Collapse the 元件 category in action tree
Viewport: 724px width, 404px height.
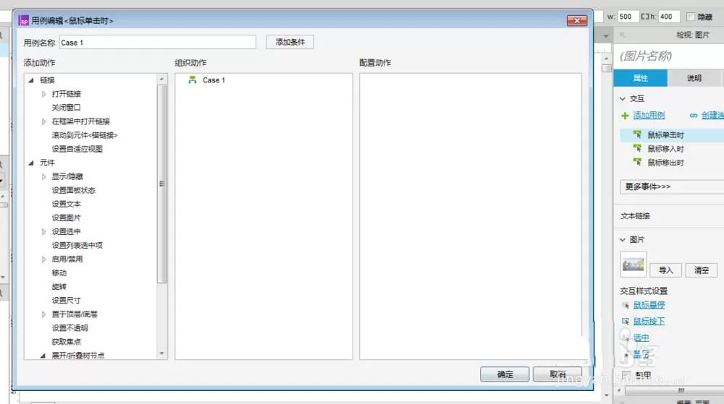click(x=31, y=163)
